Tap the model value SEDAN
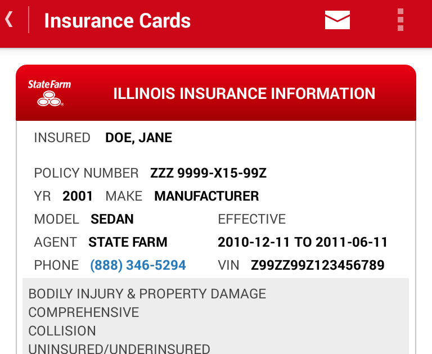Viewport: 432px width, 354px height. click(112, 219)
